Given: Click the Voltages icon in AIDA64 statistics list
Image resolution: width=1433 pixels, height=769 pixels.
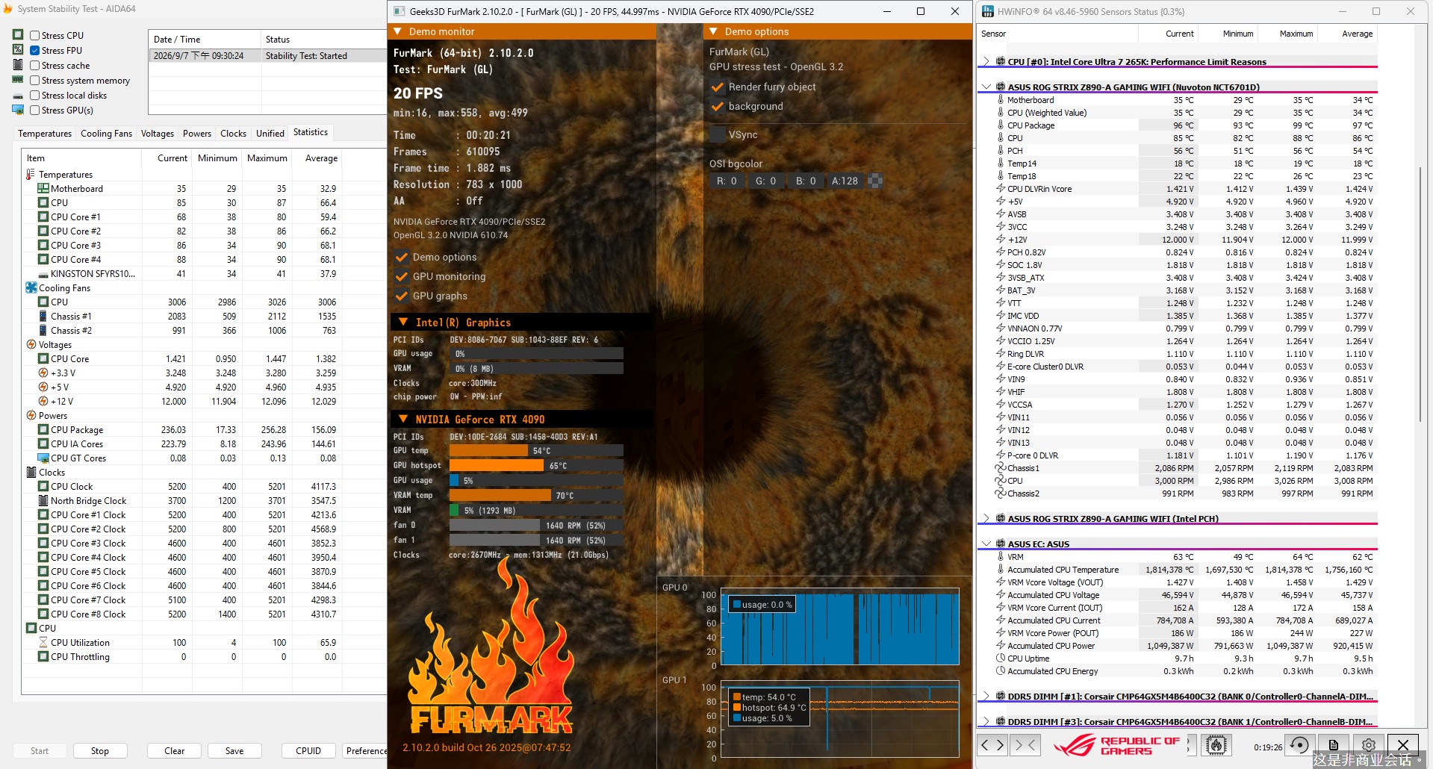Looking at the screenshot, I should tap(31, 345).
